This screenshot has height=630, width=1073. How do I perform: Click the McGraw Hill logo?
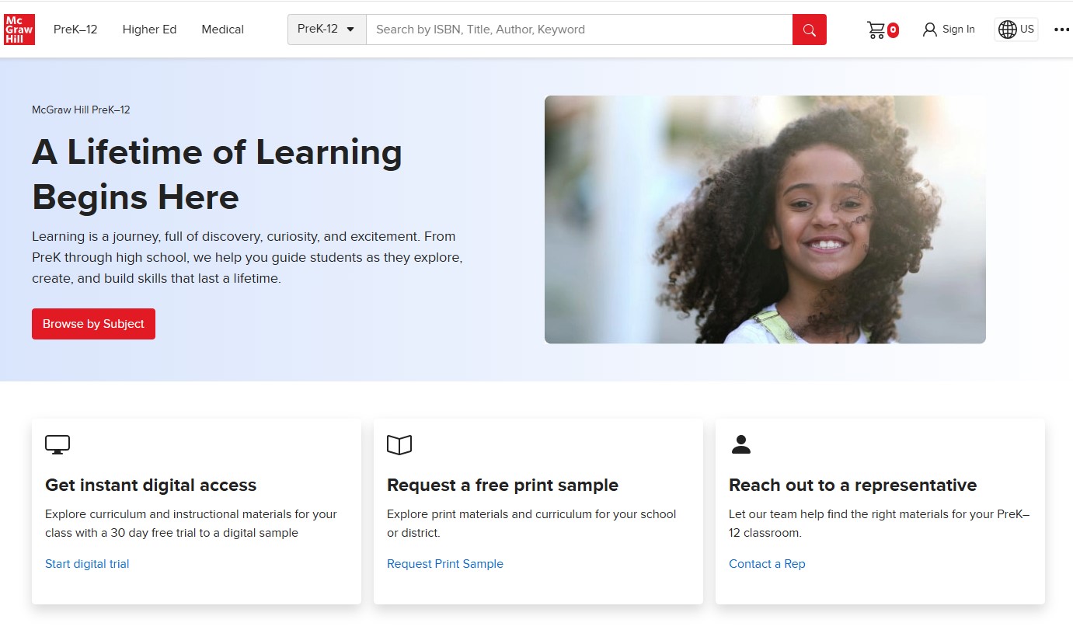coord(19,30)
